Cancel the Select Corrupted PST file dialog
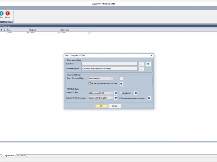 (x=114, y=106)
